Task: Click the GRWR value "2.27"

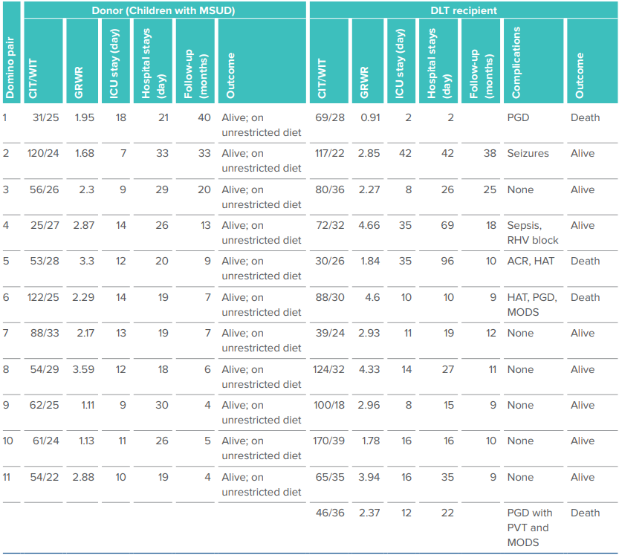Action: (x=369, y=189)
